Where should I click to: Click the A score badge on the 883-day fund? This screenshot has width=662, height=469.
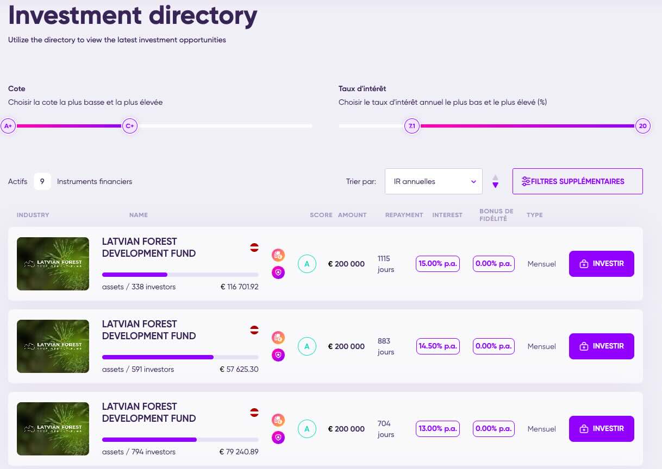coord(307,346)
